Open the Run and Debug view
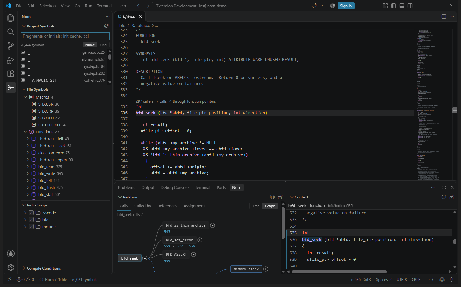 (10, 60)
